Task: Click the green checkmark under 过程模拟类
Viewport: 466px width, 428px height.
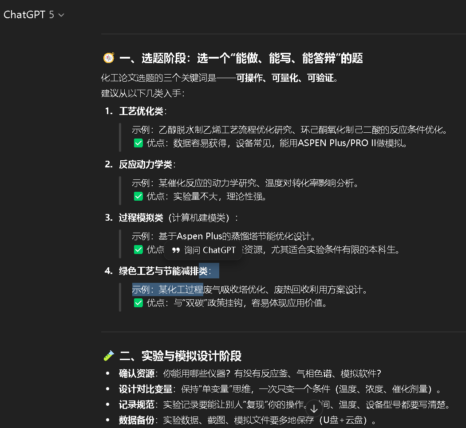Action: [138, 249]
